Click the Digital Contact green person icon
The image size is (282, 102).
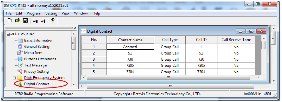(x=20, y=84)
